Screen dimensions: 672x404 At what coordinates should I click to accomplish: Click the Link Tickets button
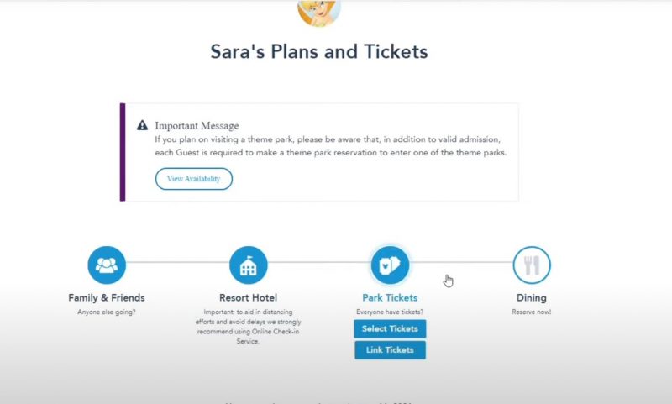tap(390, 350)
